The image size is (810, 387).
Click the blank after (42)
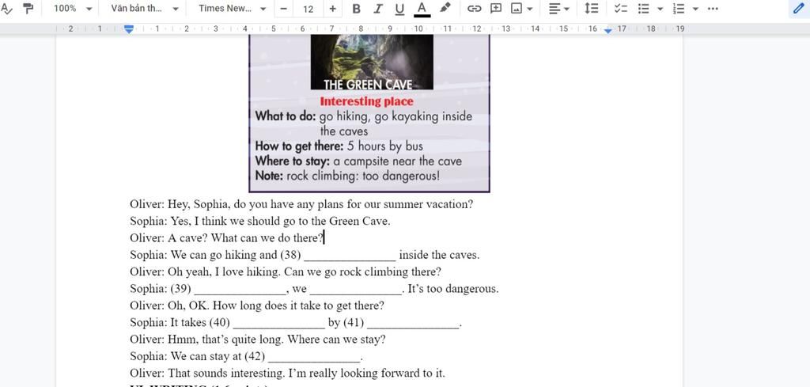coord(315,357)
